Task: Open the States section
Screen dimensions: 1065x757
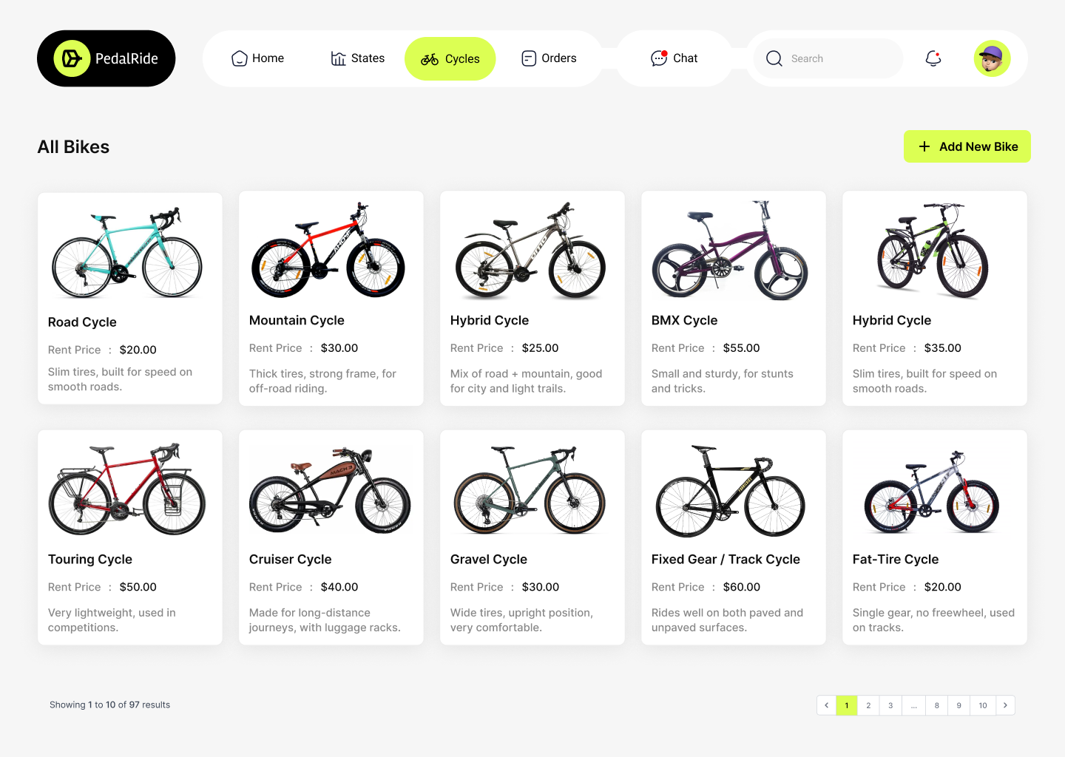Action: (x=358, y=58)
